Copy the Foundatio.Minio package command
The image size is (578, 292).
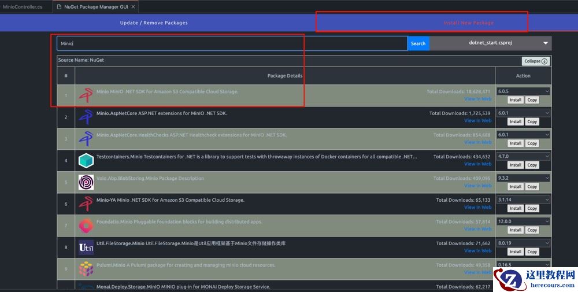532,230
